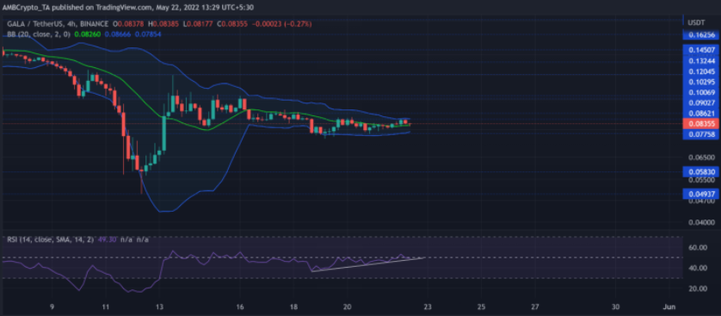Select the 0.10295 price label
This screenshot has width=721, height=316.
pyautogui.click(x=701, y=82)
